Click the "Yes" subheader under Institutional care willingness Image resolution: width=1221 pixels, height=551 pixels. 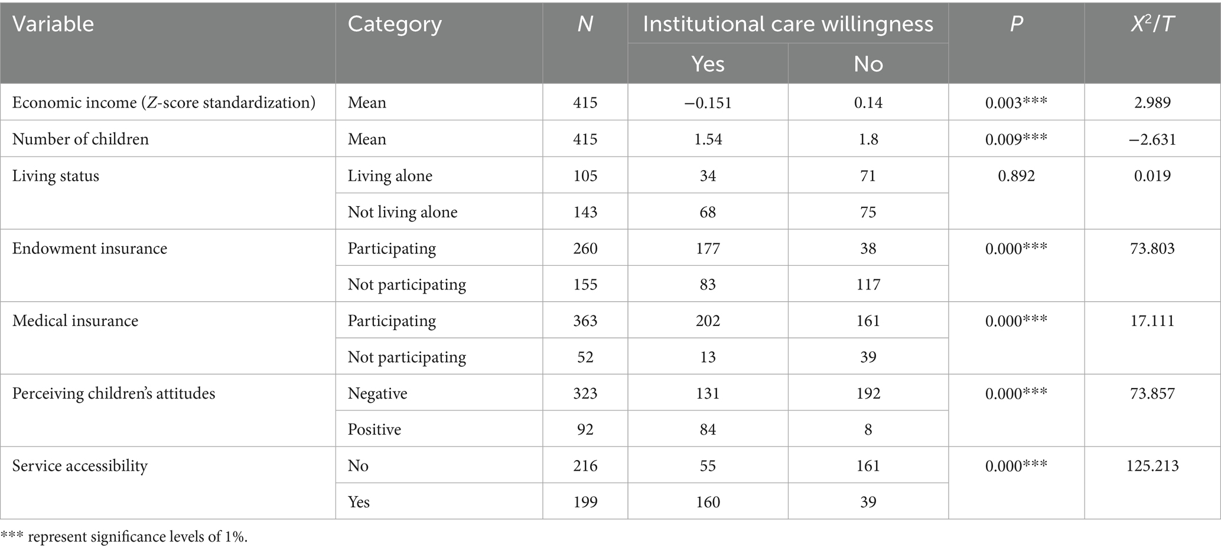(708, 64)
